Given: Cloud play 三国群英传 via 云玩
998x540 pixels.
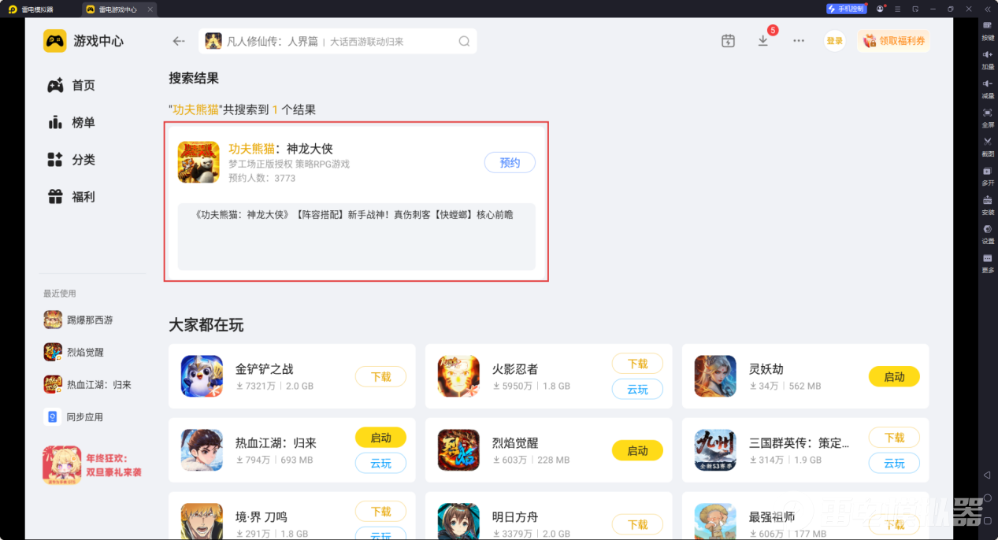Looking at the screenshot, I should pos(894,464).
